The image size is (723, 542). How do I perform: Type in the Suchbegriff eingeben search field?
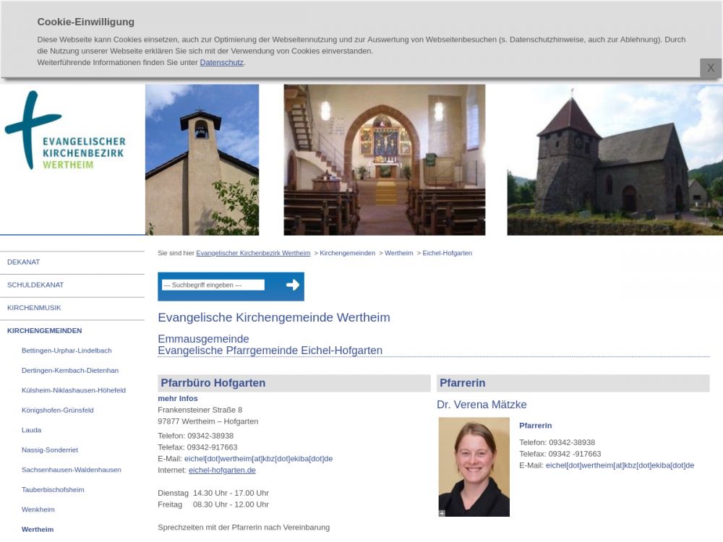(213, 285)
